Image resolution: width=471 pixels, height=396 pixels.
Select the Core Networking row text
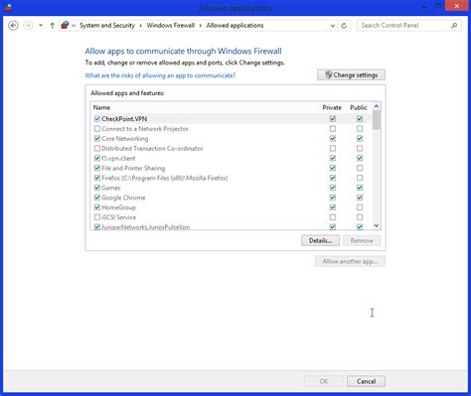pos(125,138)
